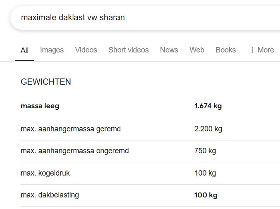Open the Videos results tab
This screenshot has width=280, height=209.
tap(86, 50)
